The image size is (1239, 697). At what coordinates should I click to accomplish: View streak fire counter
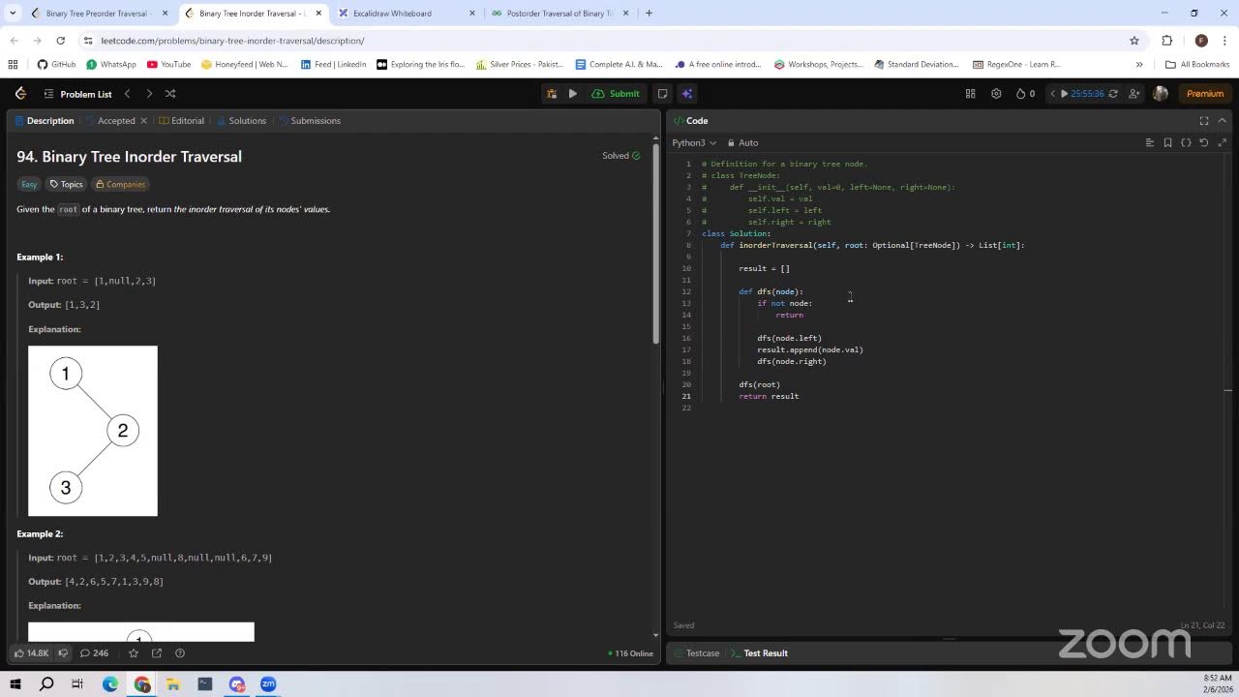pyautogui.click(x=1025, y=94)
